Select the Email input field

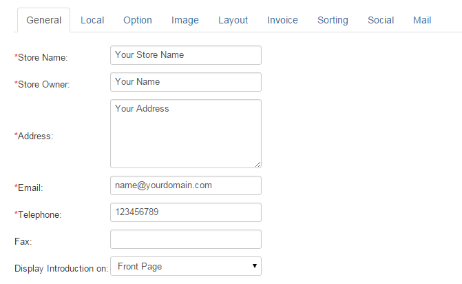[x=185, y=185]
